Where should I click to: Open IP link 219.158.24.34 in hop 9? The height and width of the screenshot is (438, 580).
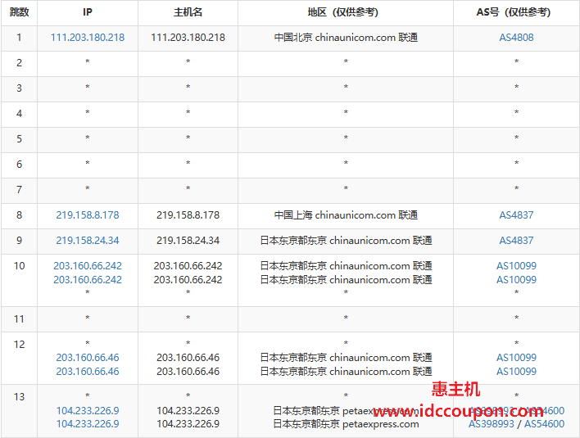coord(88,241)
